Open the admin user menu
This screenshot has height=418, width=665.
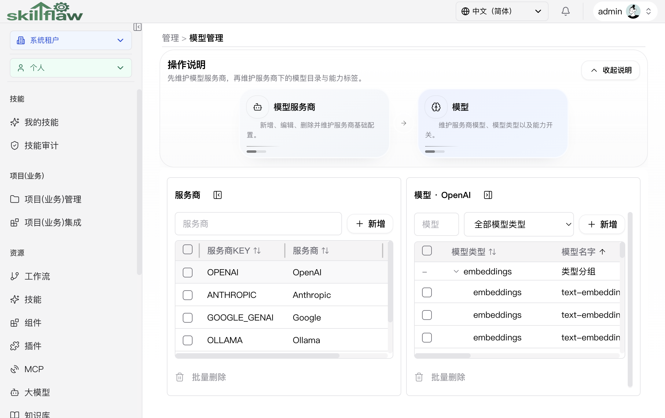(625, 11)
